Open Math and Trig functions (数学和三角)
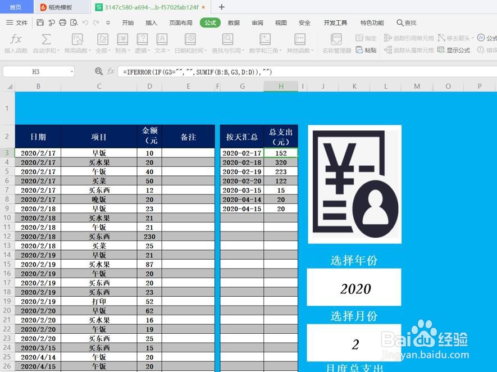 pos(264,45)
